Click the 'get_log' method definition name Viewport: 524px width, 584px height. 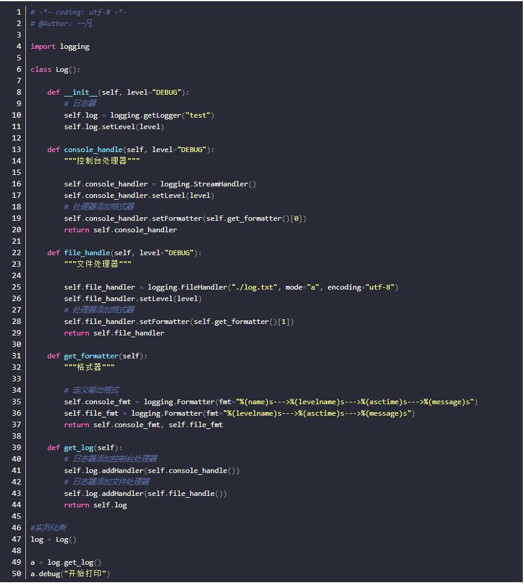pos(78,448)
